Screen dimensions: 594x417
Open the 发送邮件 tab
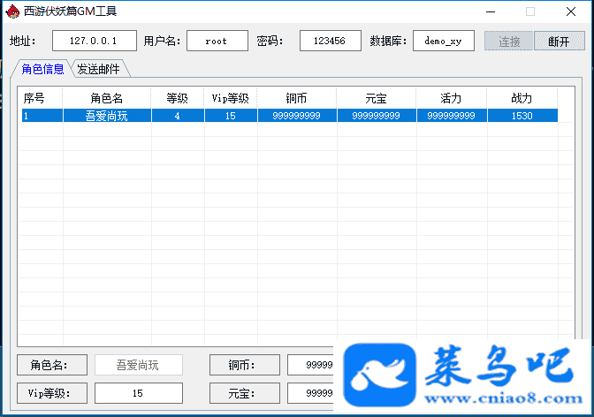98,69
